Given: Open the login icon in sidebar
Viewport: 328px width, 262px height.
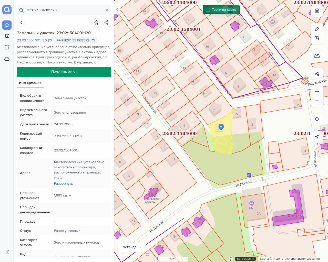Looking at the screenshot, I should pyautogui.click(x=7, y=252).
